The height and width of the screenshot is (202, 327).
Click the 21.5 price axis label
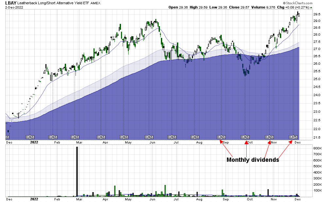pos(317,138)
